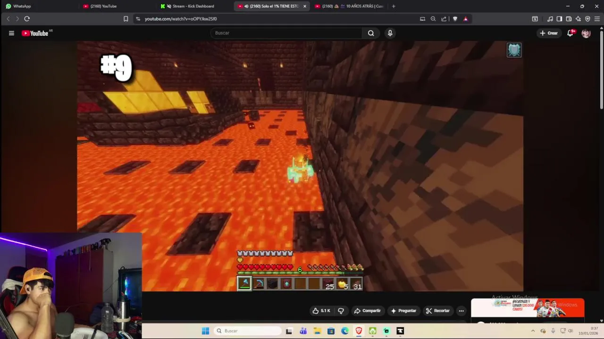
Task: Open the music note playlist icon
Action: (550, 19)
